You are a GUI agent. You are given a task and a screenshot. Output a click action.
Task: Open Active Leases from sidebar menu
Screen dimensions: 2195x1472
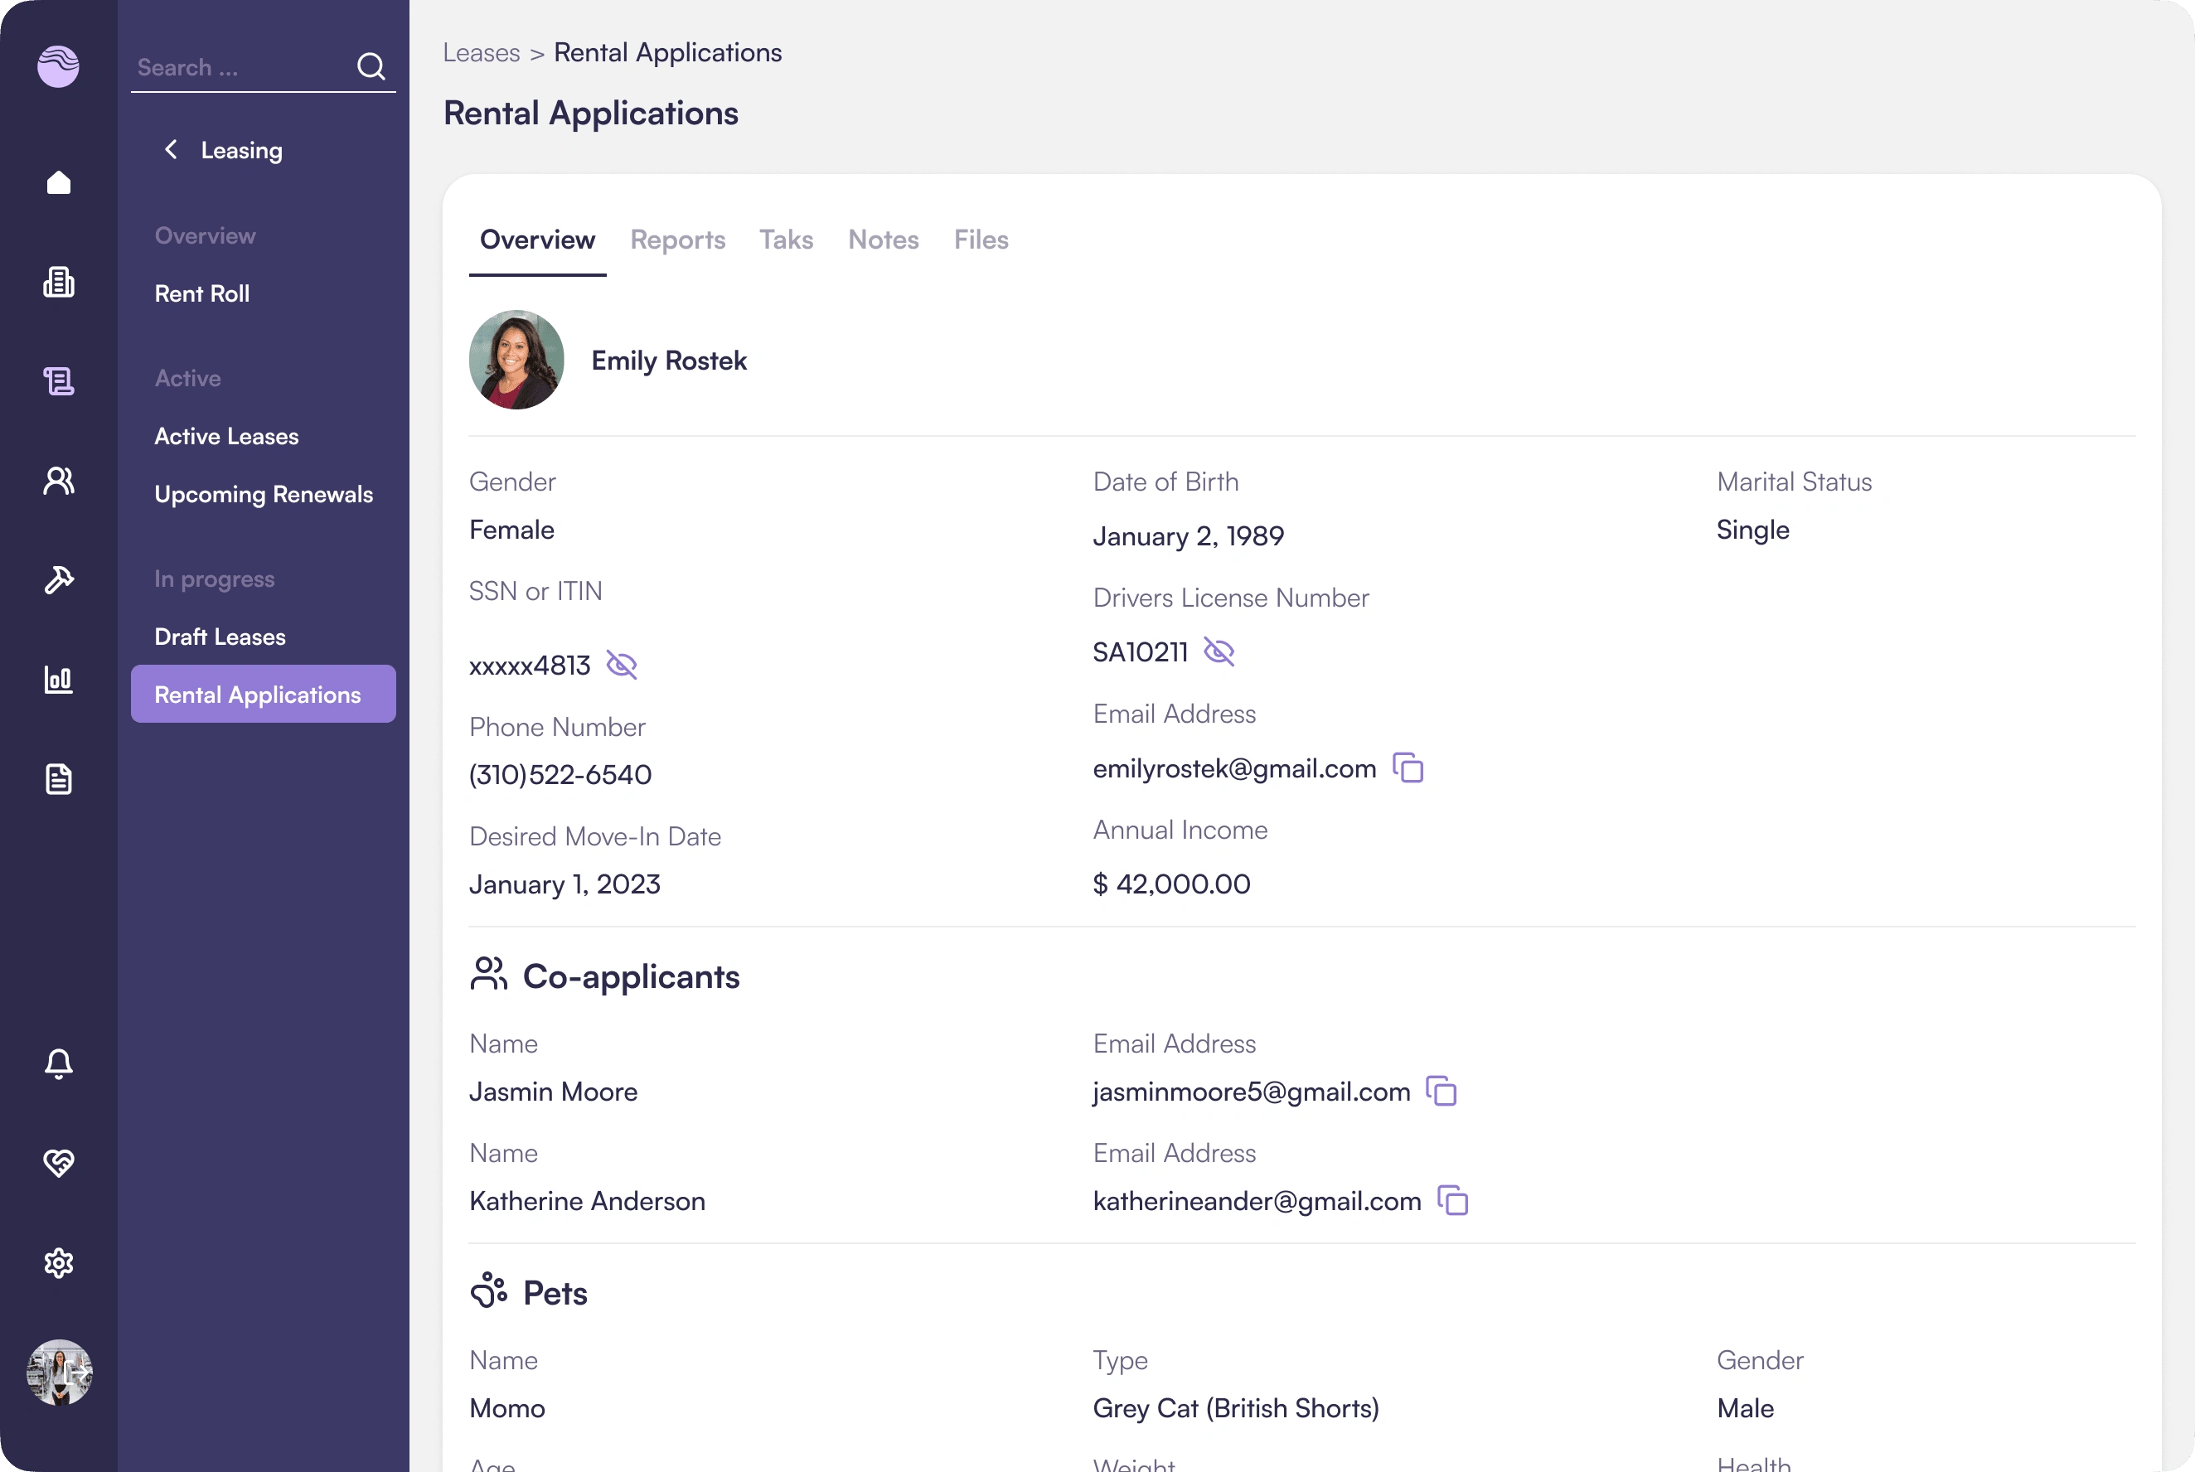225,435
